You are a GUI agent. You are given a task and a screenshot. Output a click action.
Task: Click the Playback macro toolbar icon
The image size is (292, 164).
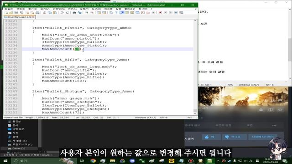coord(171,12)
